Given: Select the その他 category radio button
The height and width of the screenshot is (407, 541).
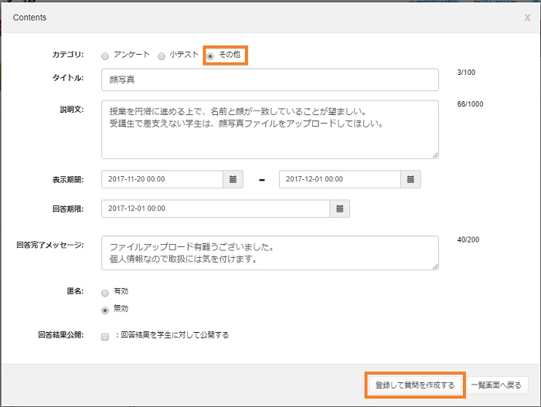Looking at the screenshot, I should (x=210, y=56).
